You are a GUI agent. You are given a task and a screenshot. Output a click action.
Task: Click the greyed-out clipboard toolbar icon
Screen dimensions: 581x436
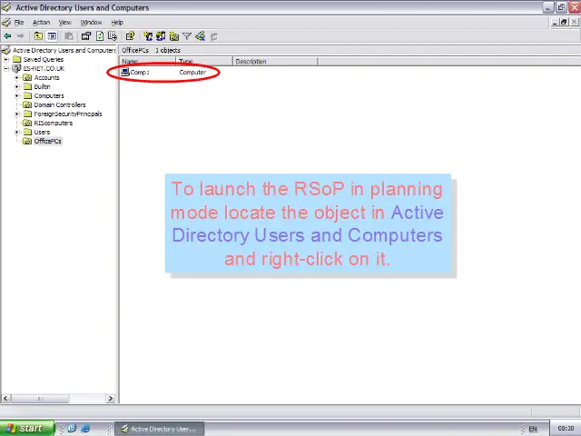pos(69,36)
